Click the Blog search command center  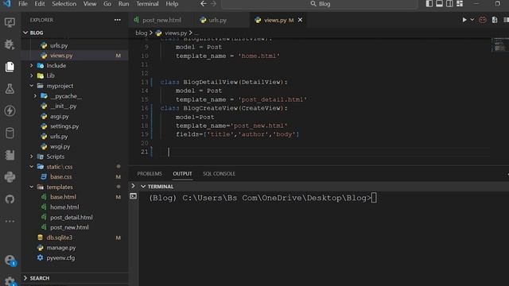[x=320, y=4]
